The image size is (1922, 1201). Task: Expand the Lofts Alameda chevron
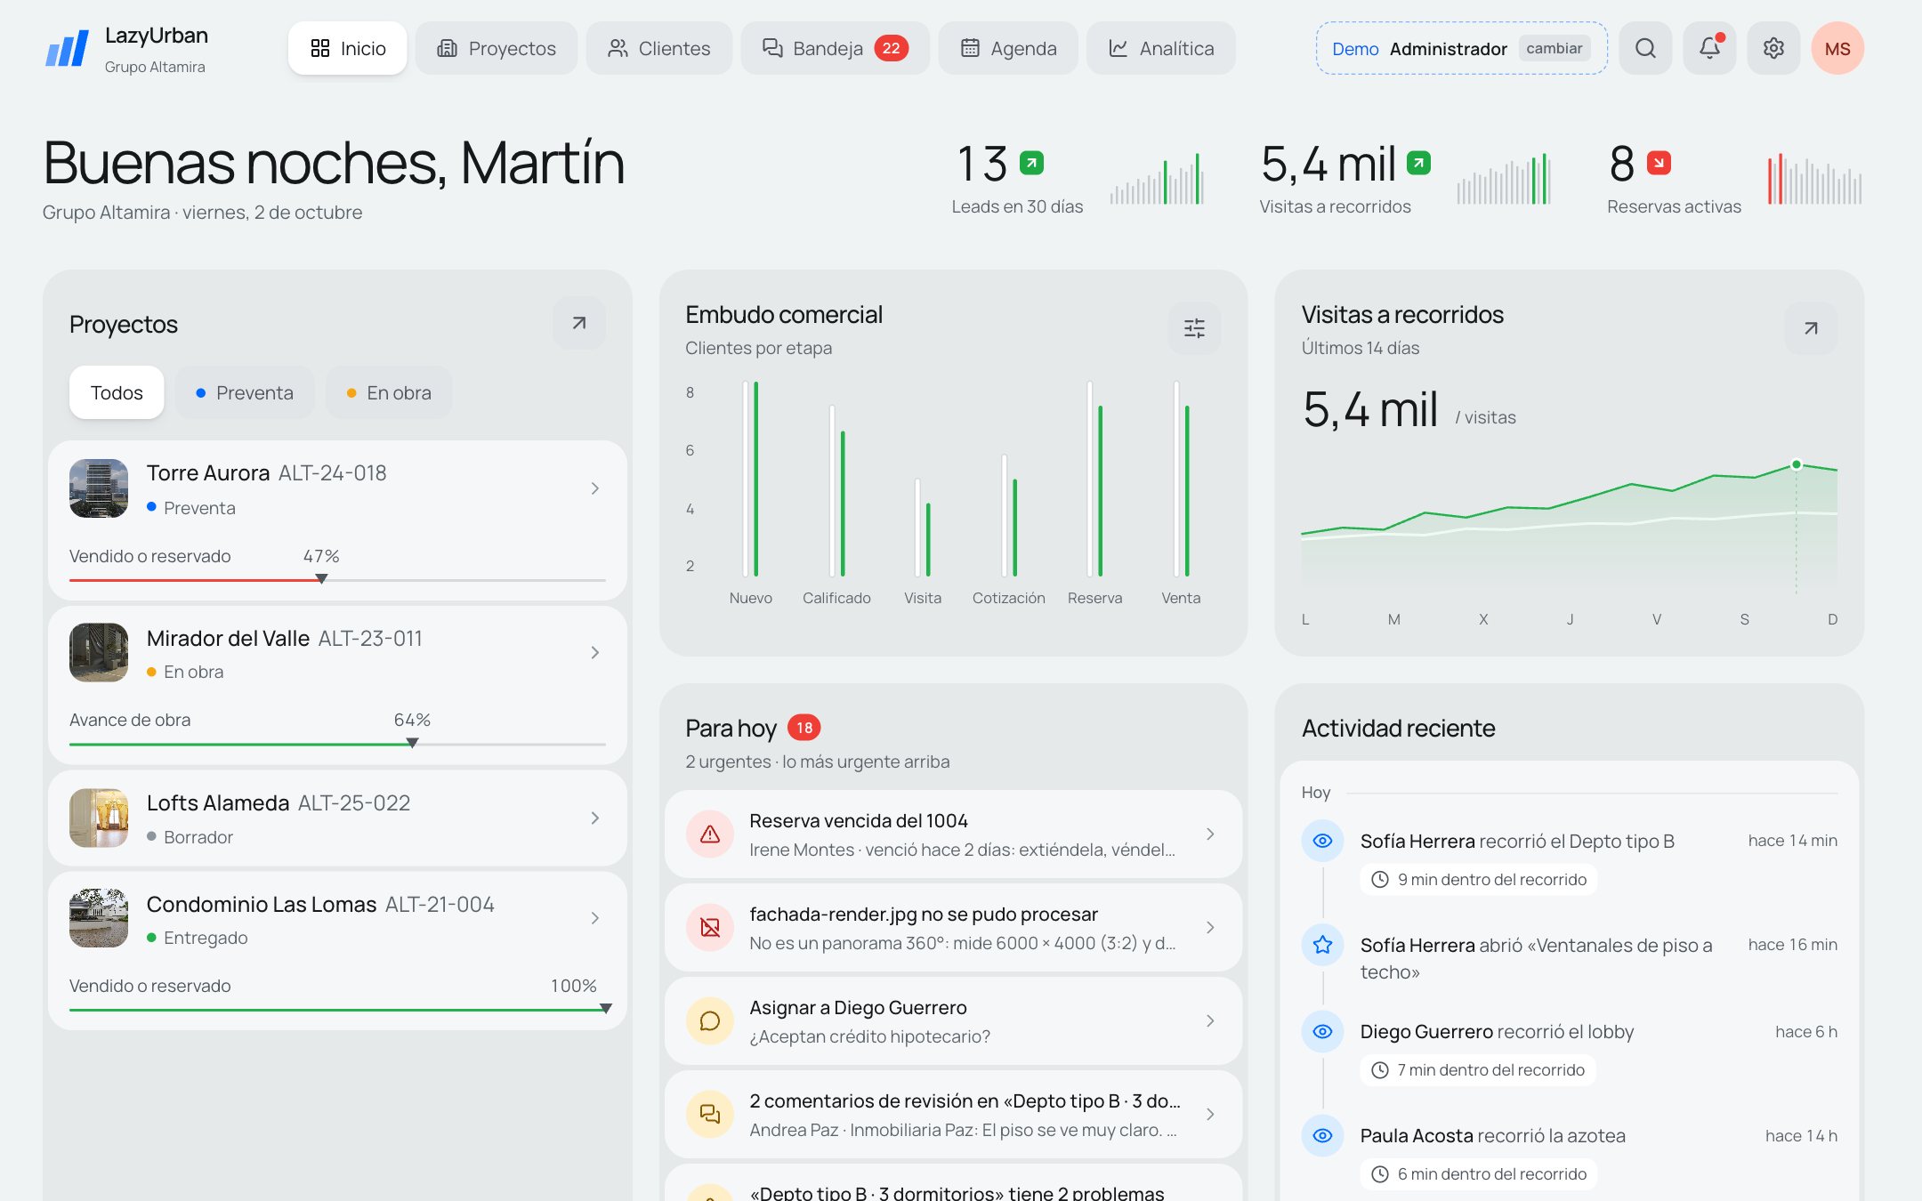click(x=595, y=818)
